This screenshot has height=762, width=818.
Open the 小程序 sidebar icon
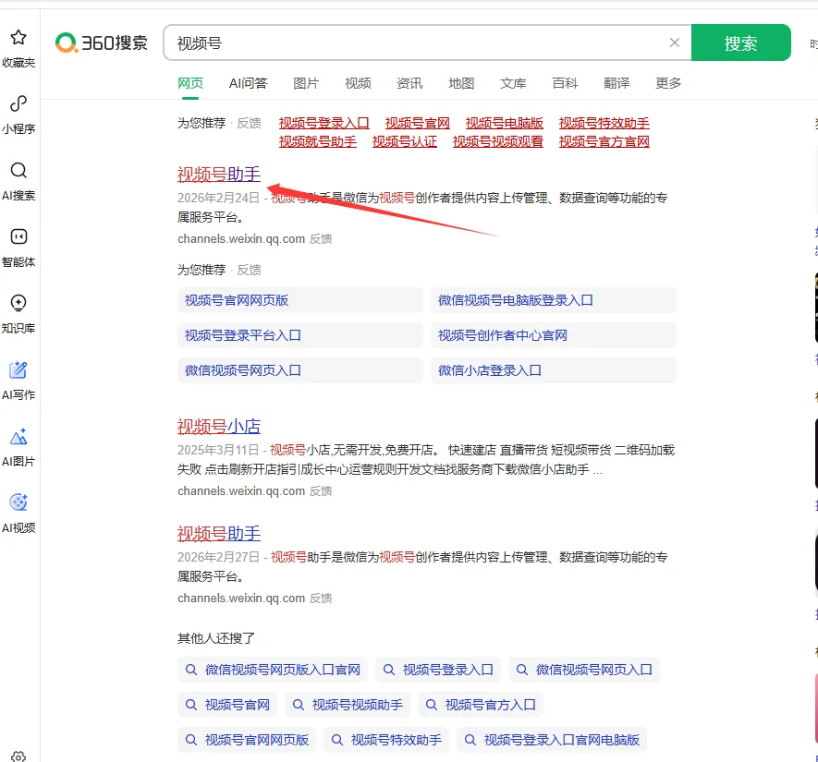point(18,103)
